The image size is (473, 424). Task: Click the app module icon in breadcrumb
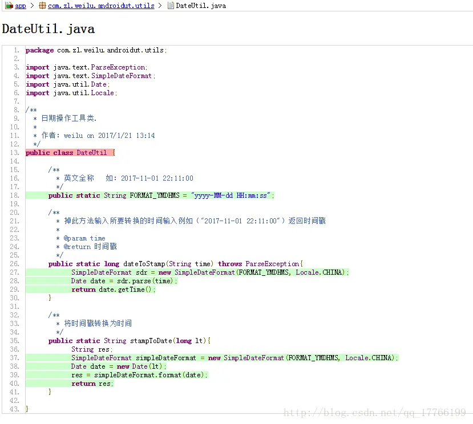(x=9, y=5)
